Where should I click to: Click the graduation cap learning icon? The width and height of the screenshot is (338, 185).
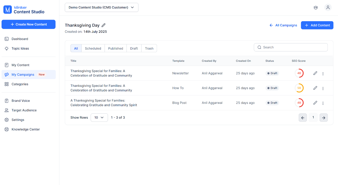316,7
